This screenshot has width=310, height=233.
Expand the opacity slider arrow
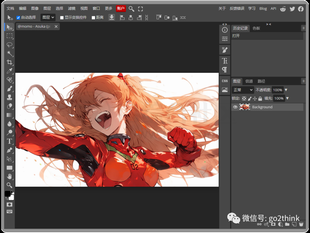pyautogui.click(x=286, y=90)
